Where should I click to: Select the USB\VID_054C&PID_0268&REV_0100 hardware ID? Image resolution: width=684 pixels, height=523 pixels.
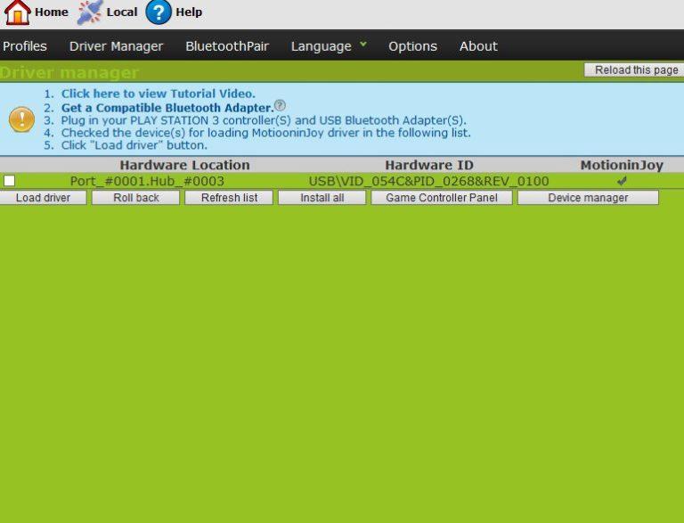428,181
